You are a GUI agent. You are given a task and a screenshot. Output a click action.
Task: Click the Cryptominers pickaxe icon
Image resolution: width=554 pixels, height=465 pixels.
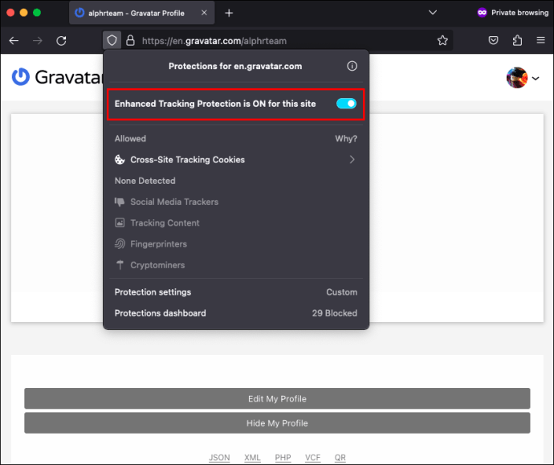tap(120, 265)
